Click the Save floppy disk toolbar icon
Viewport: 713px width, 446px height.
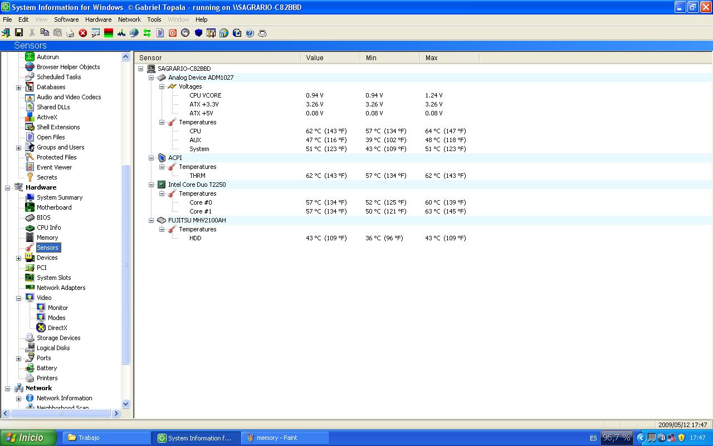pyautogui.click(x=19, y=33)
